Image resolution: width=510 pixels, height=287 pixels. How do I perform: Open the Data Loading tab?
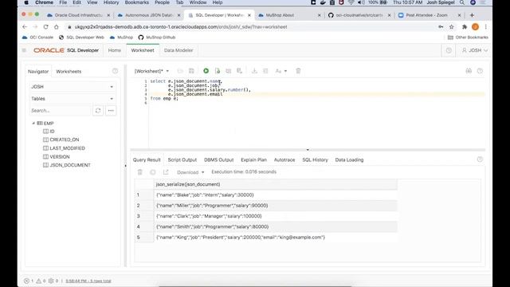[x=349, y=159]
